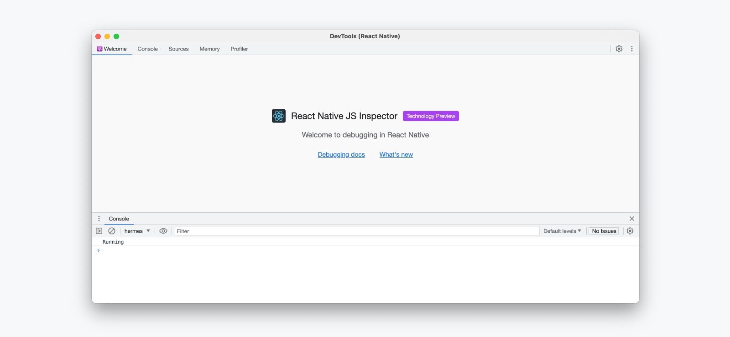The image size is (730, 337).
Task: Focus the console Filter input field
Action: click(x=356, y=231)
